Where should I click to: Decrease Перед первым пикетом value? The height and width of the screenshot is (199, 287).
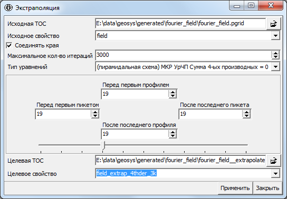[x=95, y=116]
